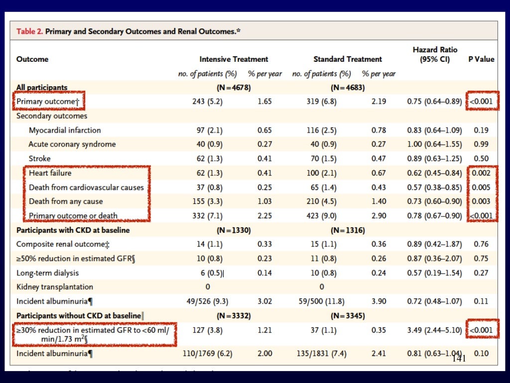Click the 'Secondary outcomes' label
The image size is (510, 383).
click(52, 116)
